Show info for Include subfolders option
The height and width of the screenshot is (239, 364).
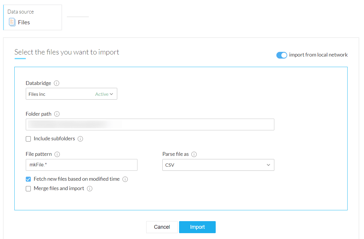[80, 139]
